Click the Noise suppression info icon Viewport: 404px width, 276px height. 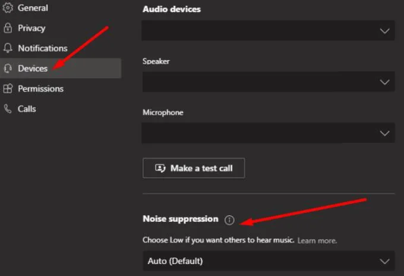pos(229,220)
